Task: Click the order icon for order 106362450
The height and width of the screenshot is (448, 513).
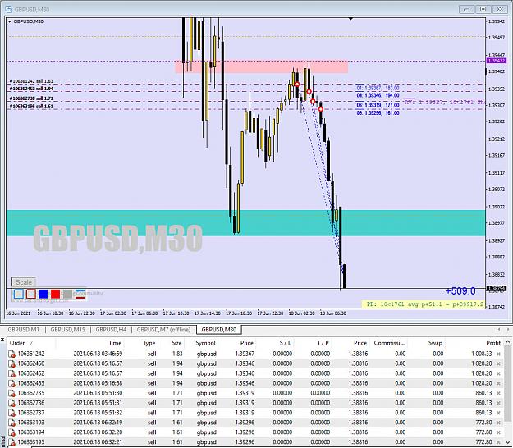Action: click(x=11, y=363)
